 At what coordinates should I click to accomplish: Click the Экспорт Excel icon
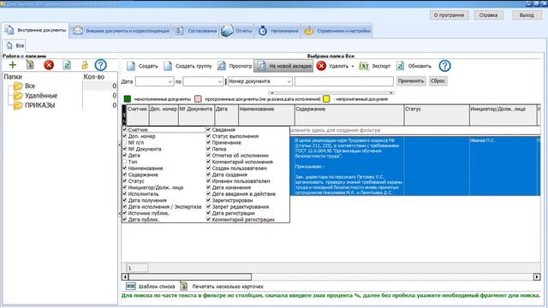(364, 66)
